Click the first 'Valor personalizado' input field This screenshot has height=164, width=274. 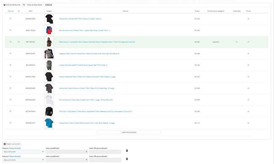coord(105,152)
